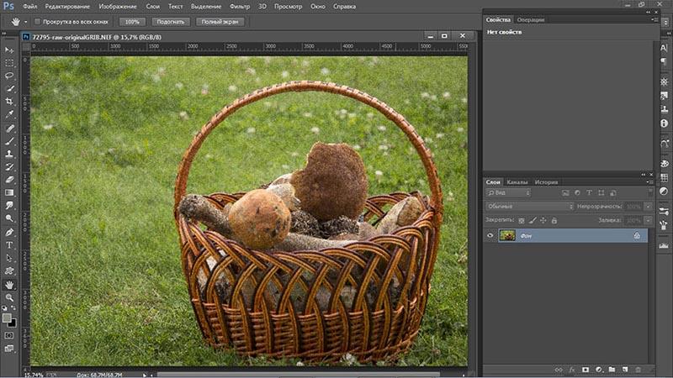Image resolution: width=673 pixels, height=378 pixels.
Task: Toggle pixel layer filter
Action: tap(565, 193)
